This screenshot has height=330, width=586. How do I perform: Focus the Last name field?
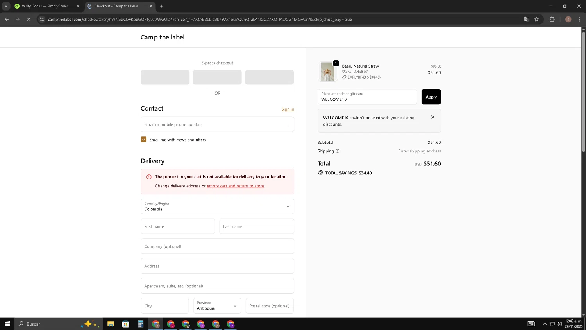[257, 226]
